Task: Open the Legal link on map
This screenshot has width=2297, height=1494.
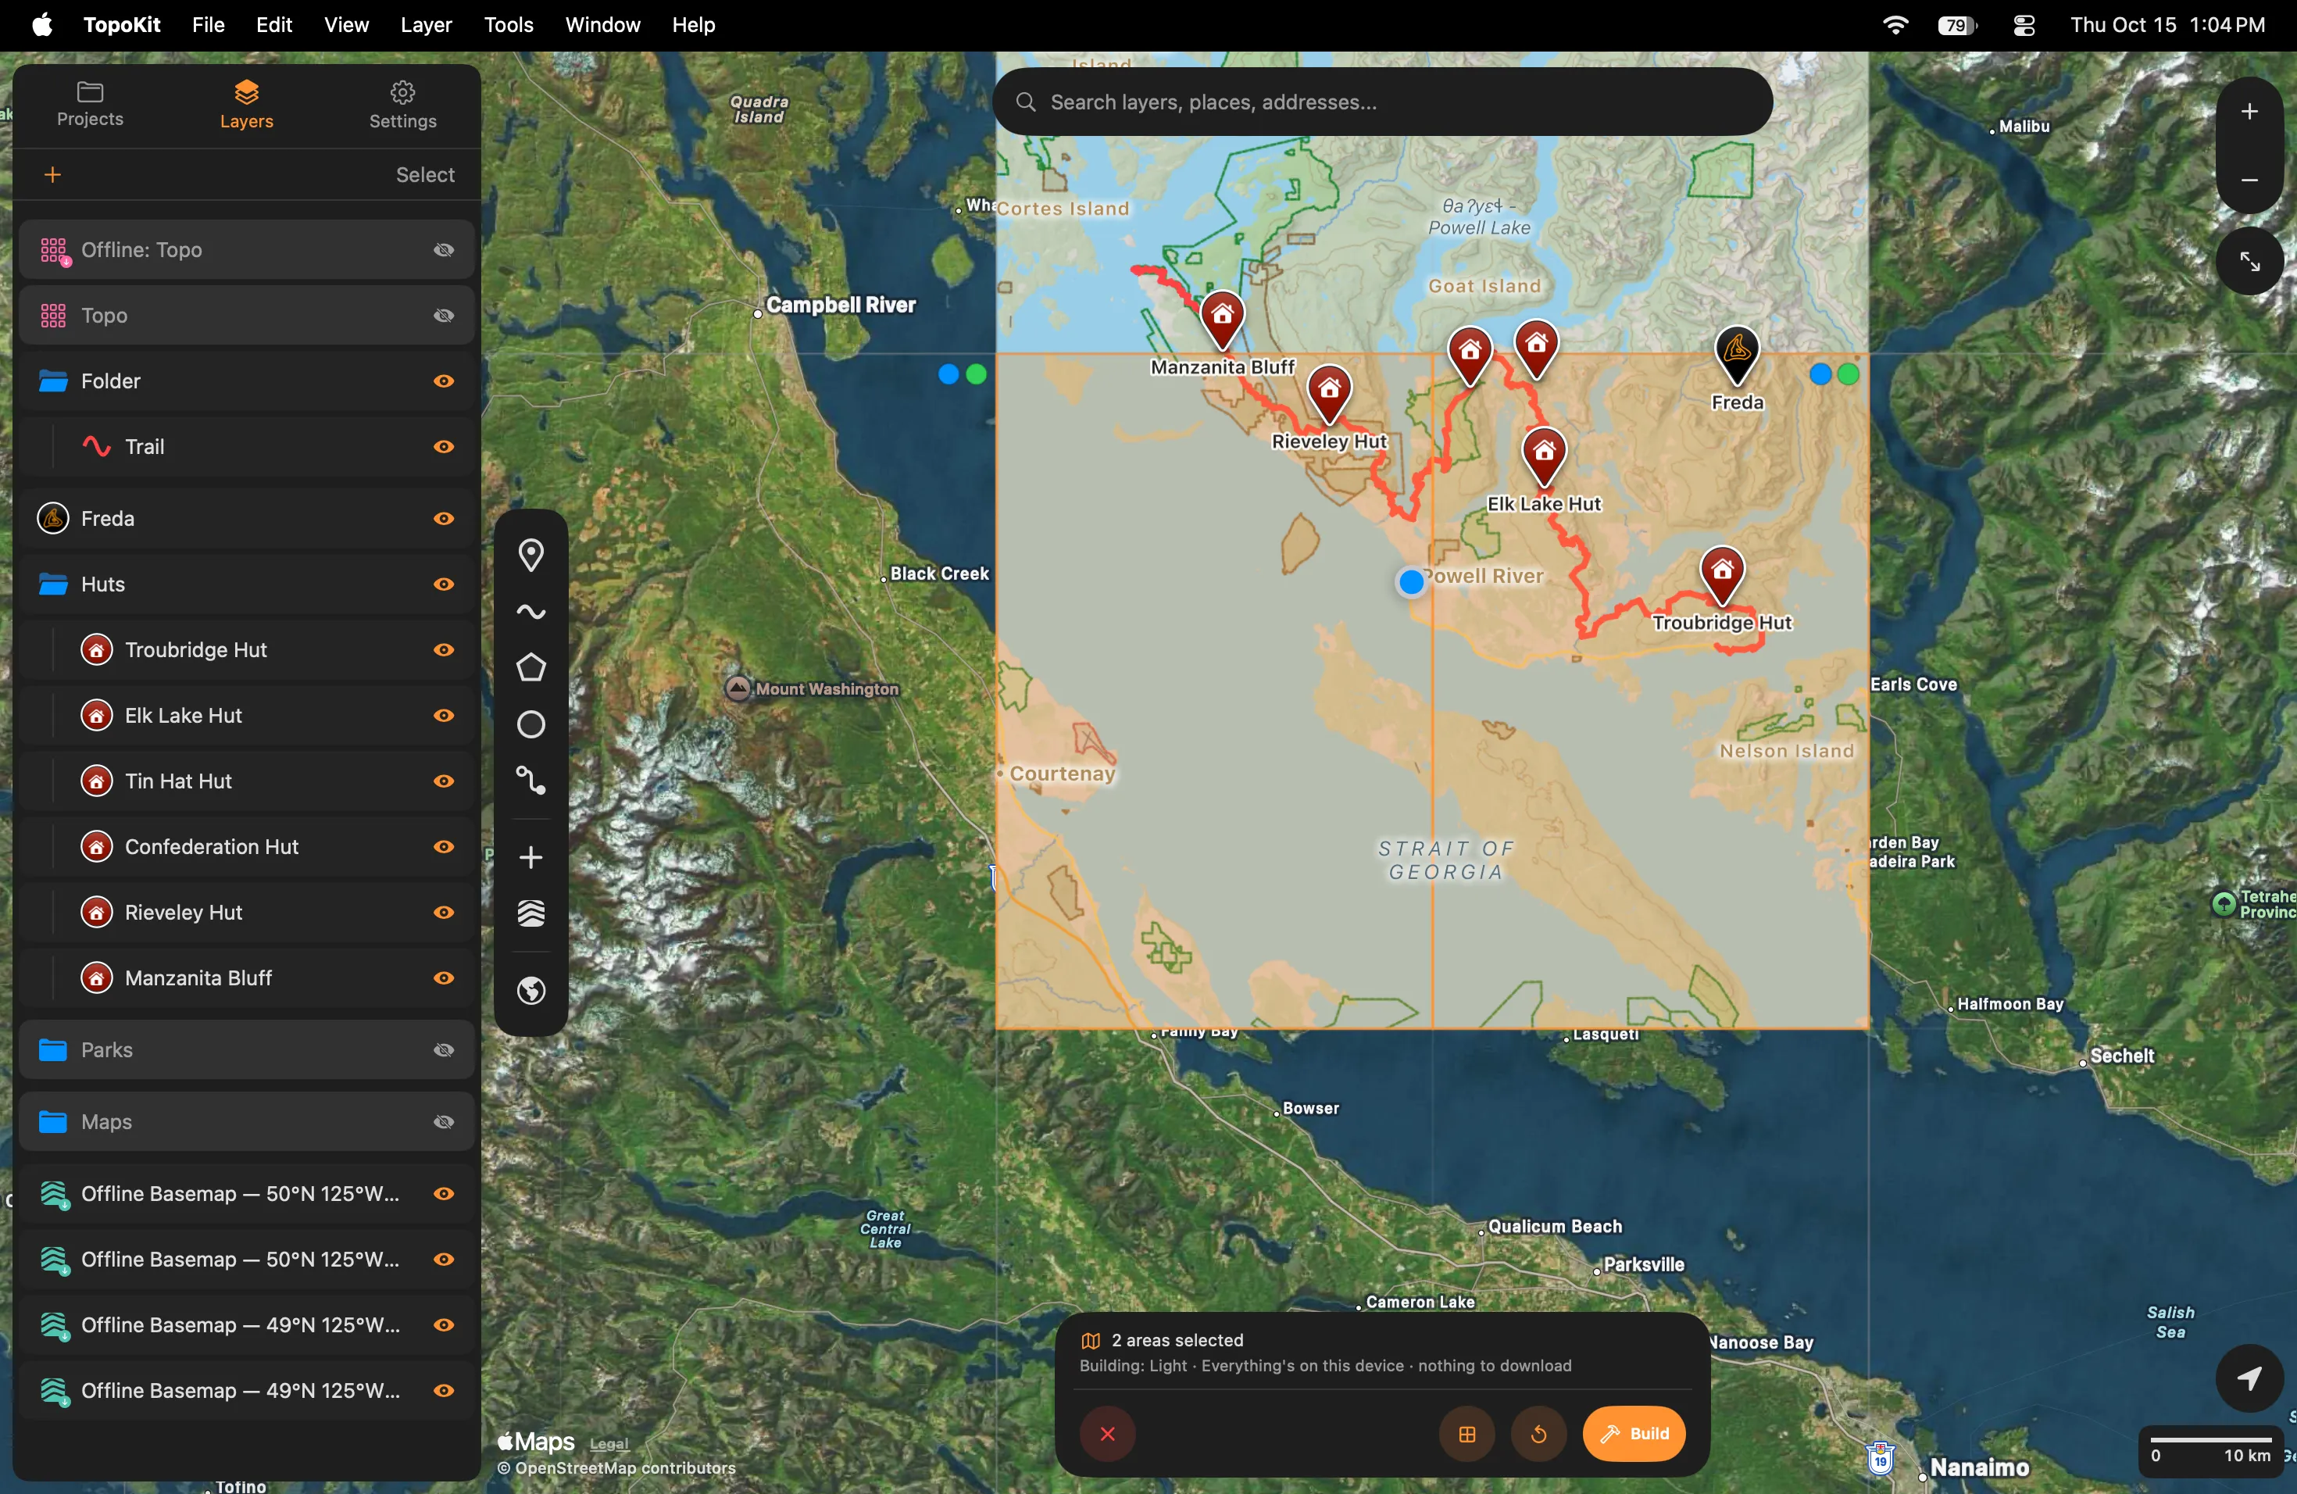Action: 610,1445
